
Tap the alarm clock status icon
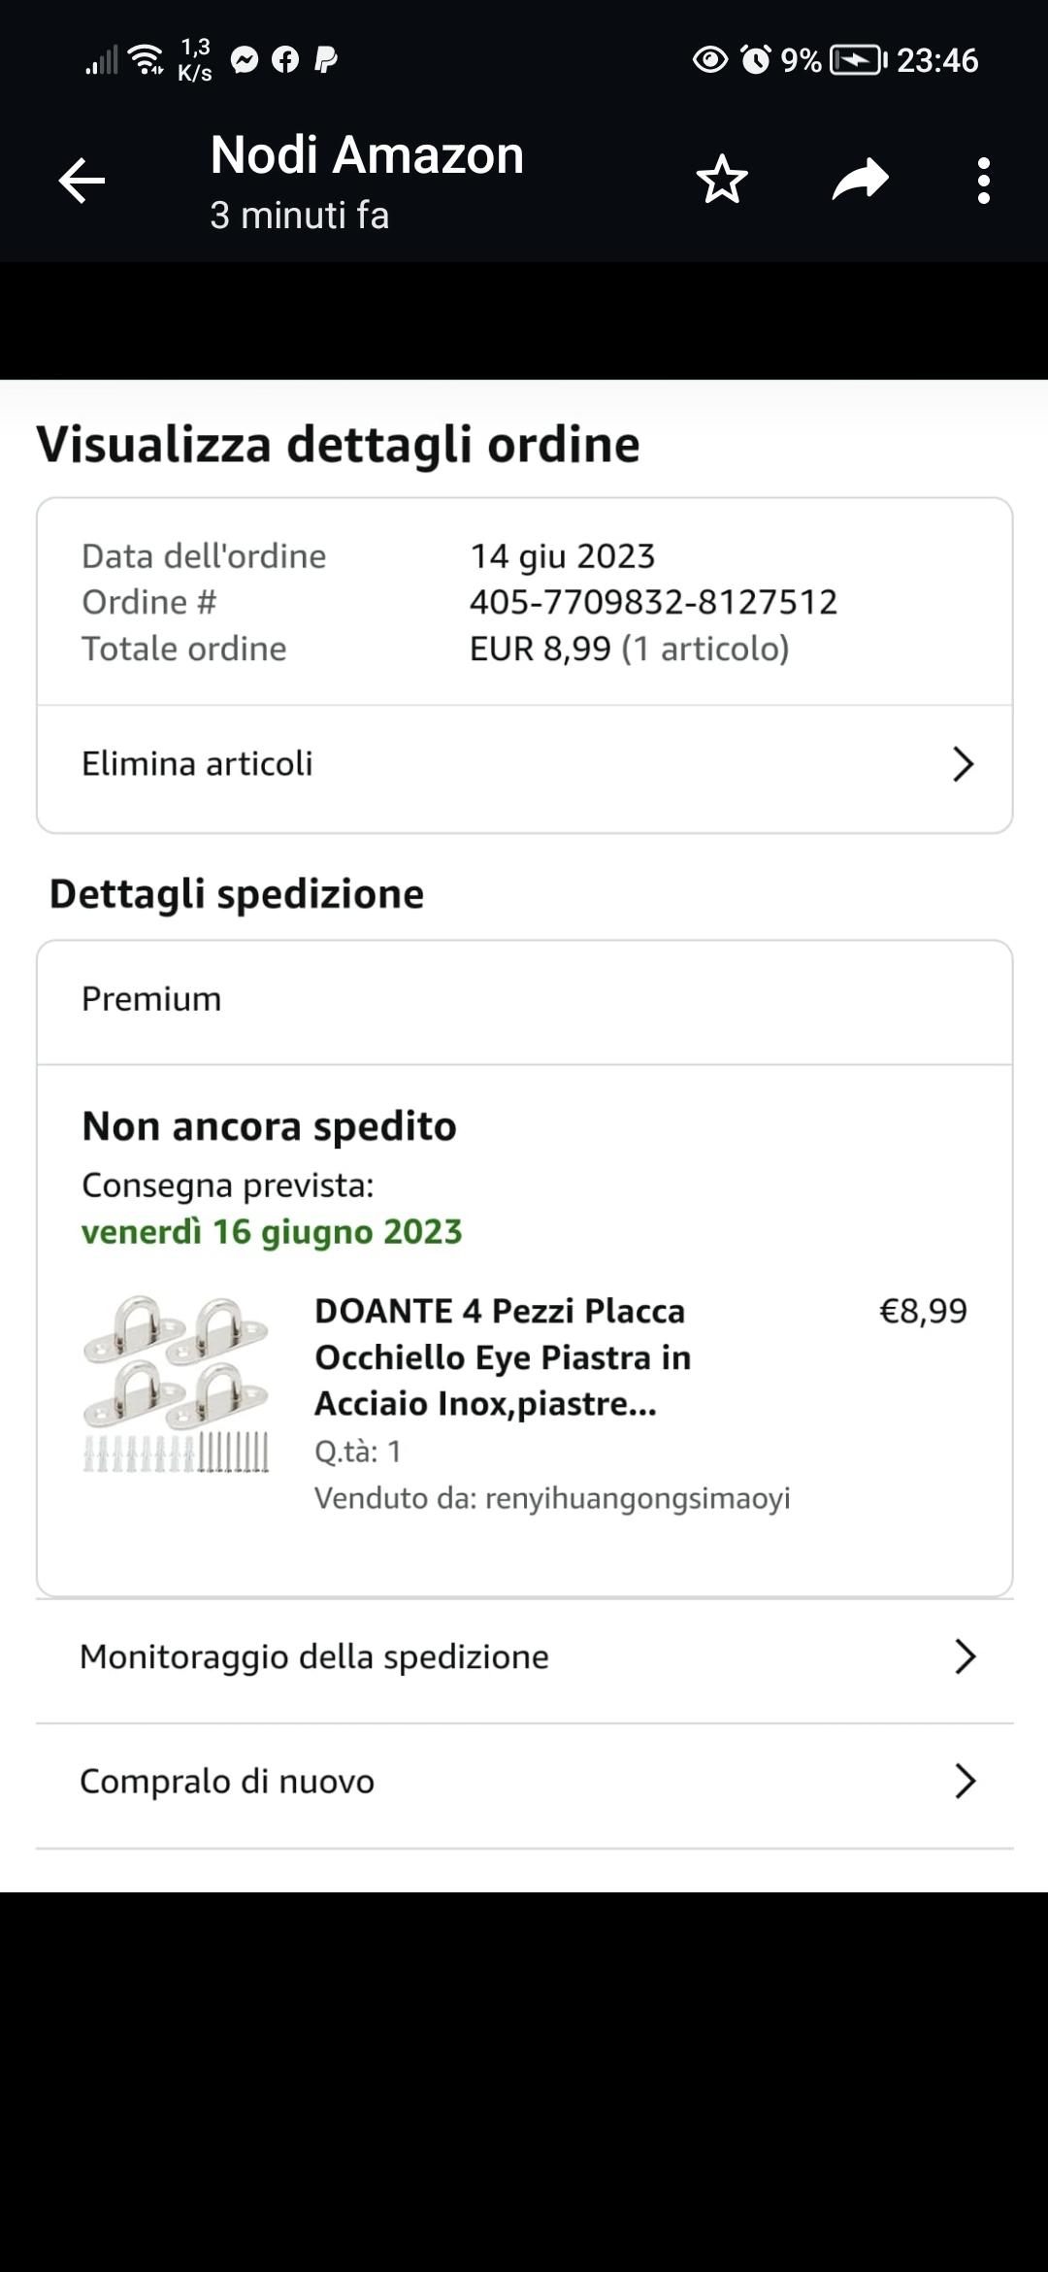point(756,60)
